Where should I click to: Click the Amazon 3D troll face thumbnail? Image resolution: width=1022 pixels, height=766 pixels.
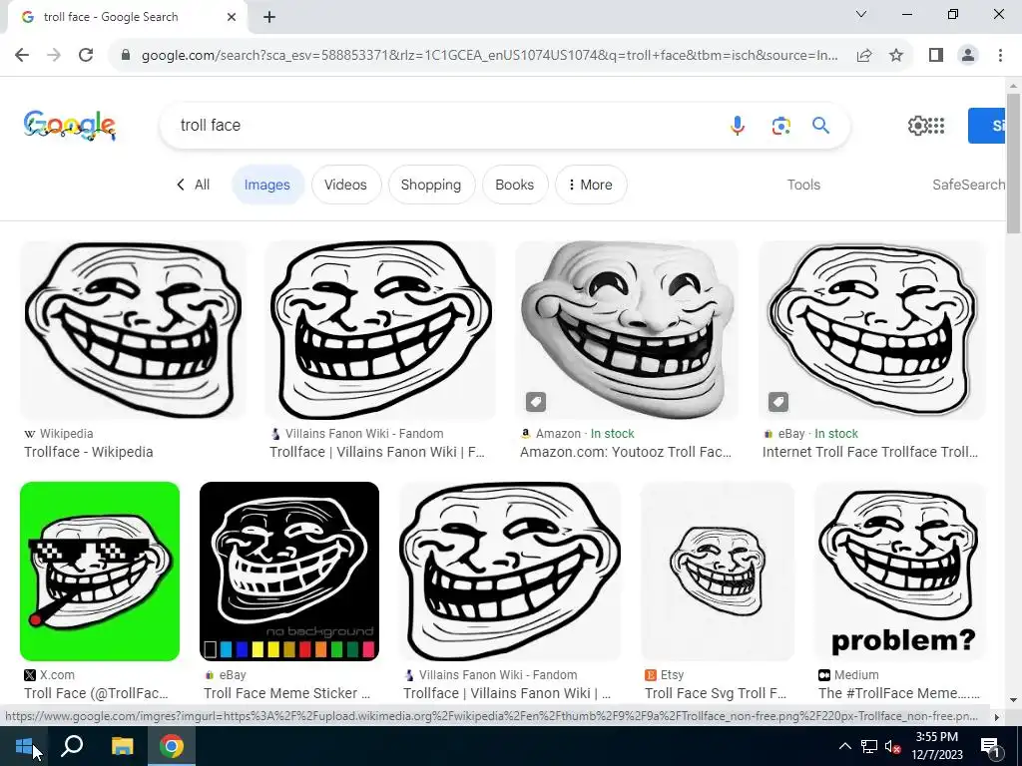pos(627,330)
